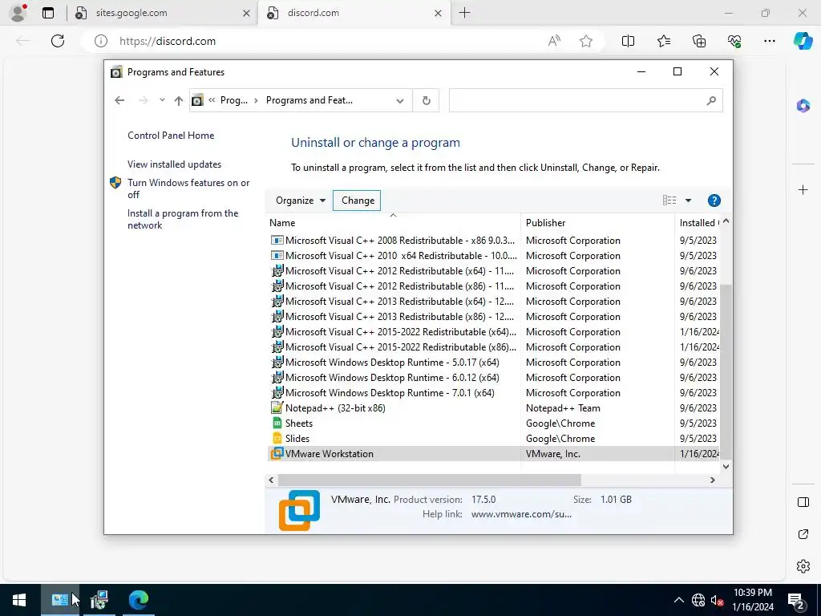This screenshot has height=616, width=821.
Task: Select the VMware Workstation entry
Action: coord(493,454)
